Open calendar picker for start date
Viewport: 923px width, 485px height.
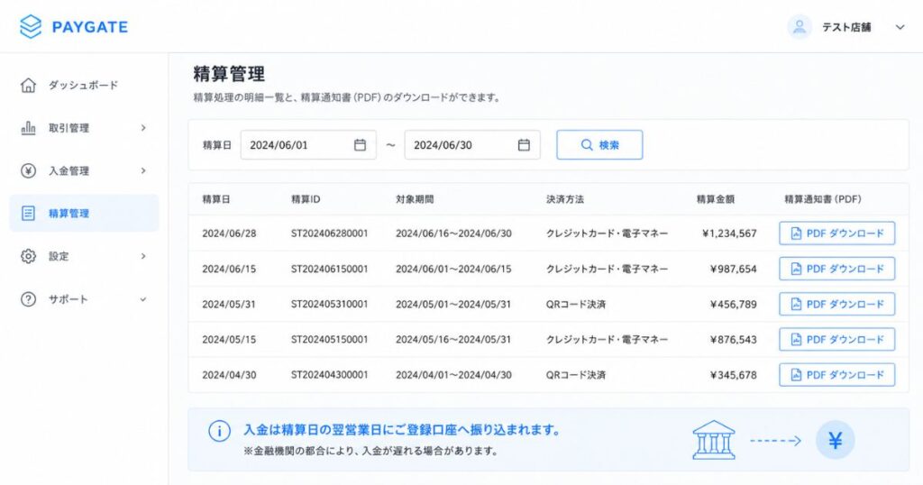pos(360,145)
